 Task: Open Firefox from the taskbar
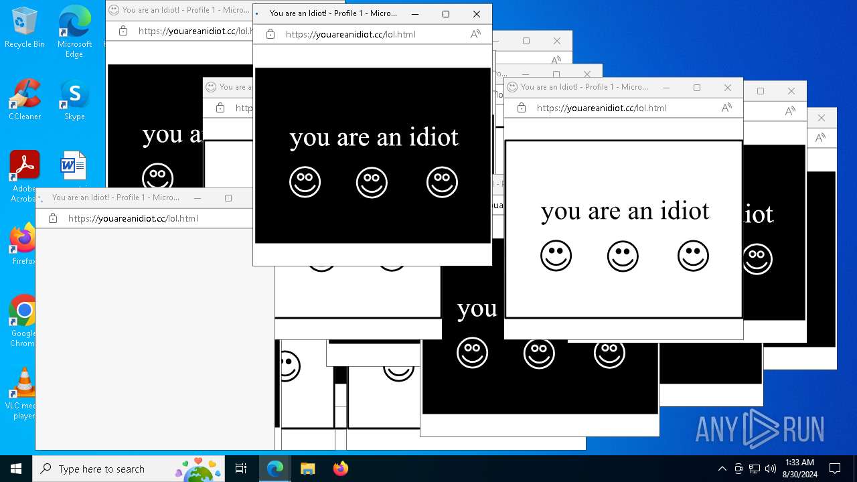[x=340, y=469]
